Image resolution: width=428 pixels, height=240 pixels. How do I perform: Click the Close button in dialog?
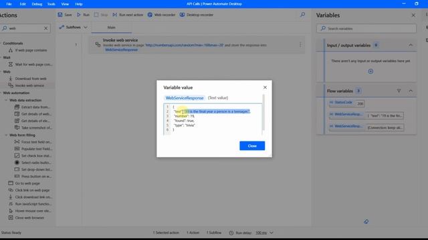click(252, 146)
